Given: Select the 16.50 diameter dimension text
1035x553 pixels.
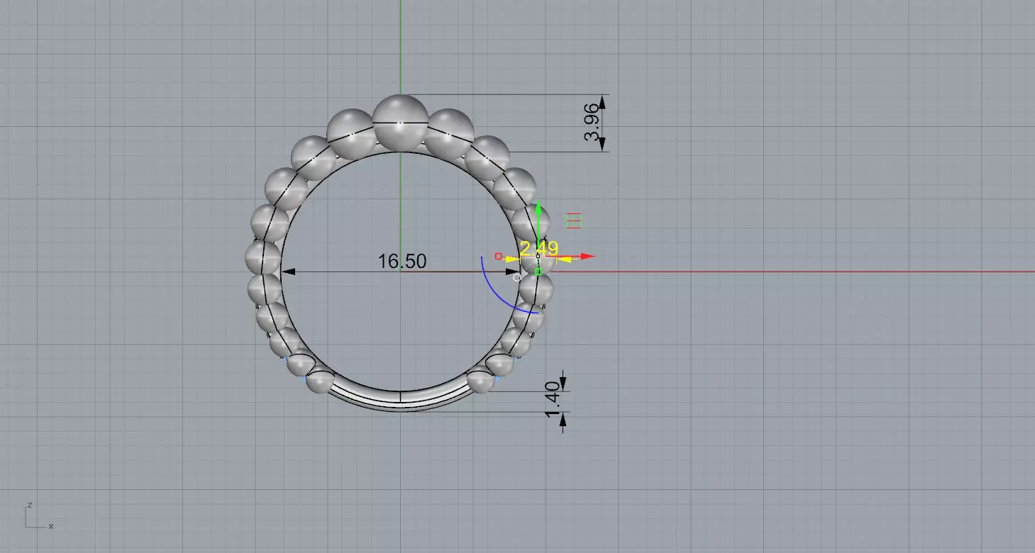Looking at the screenshot, I should tap(402, 261).
